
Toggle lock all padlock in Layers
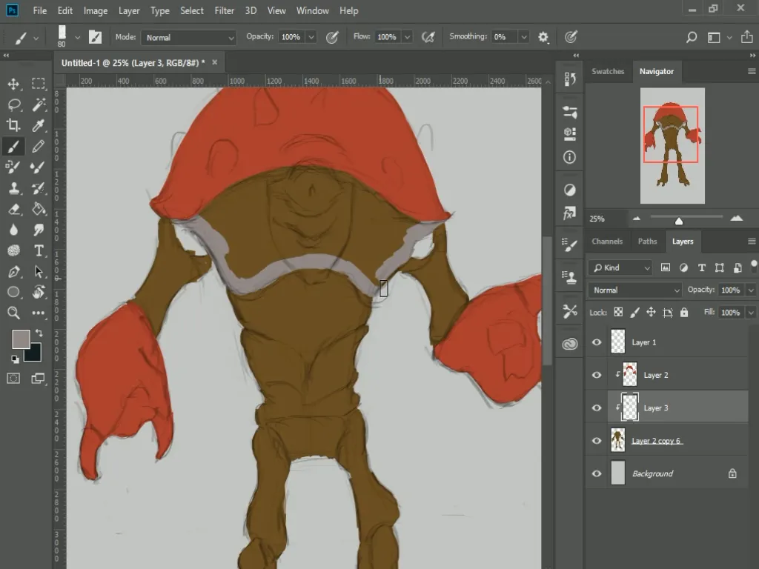click(x=684, y=312)
